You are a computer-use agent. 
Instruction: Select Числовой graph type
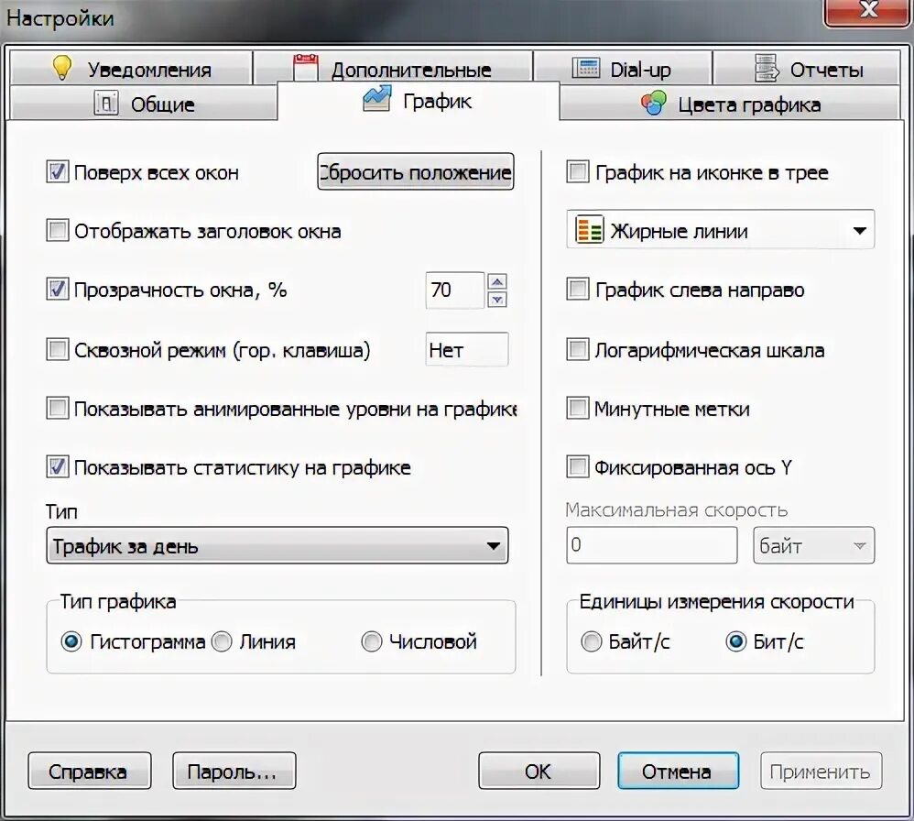371,641
